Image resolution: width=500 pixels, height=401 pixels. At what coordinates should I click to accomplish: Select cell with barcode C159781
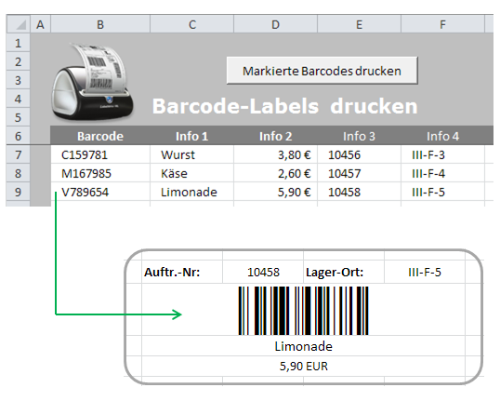coord(100,154)
